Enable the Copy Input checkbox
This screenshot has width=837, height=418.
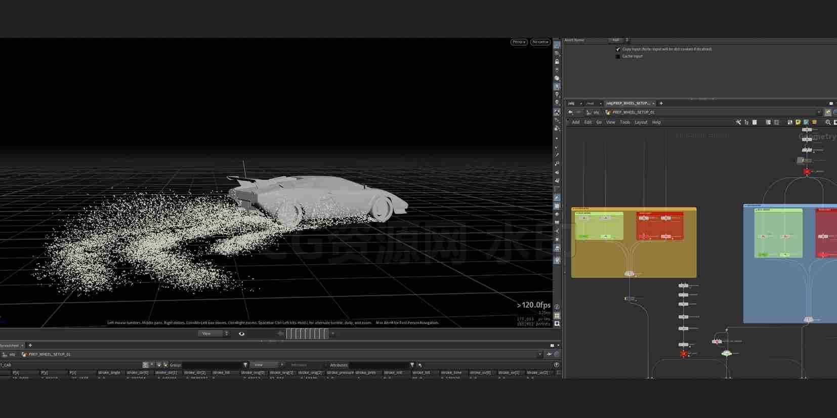point(618,49)
